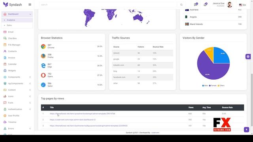This screenshot has height=142, width=253.
Task: Click the Invoice sidebar icon
Action: pyautogui.click(x=5, y=58)
